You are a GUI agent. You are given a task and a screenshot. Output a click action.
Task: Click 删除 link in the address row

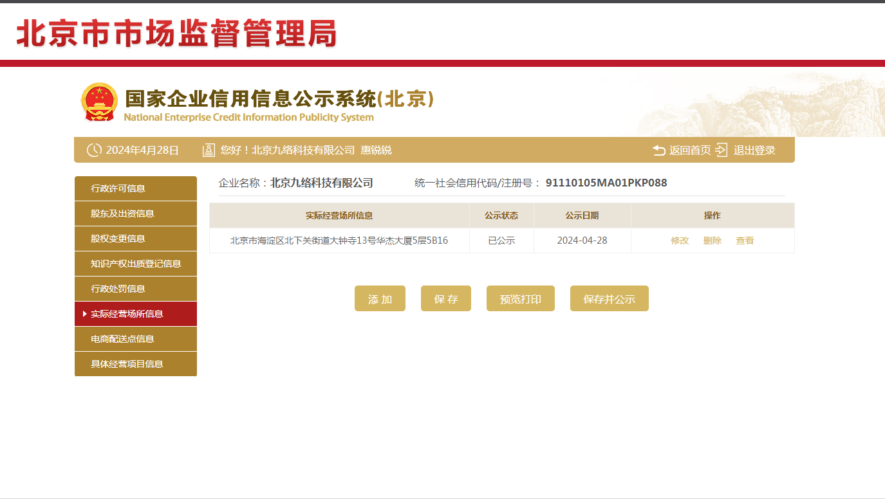[x=713, y=240]
